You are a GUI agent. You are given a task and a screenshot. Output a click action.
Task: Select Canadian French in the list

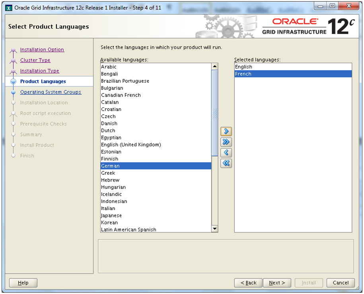click(x=156, y=95)
